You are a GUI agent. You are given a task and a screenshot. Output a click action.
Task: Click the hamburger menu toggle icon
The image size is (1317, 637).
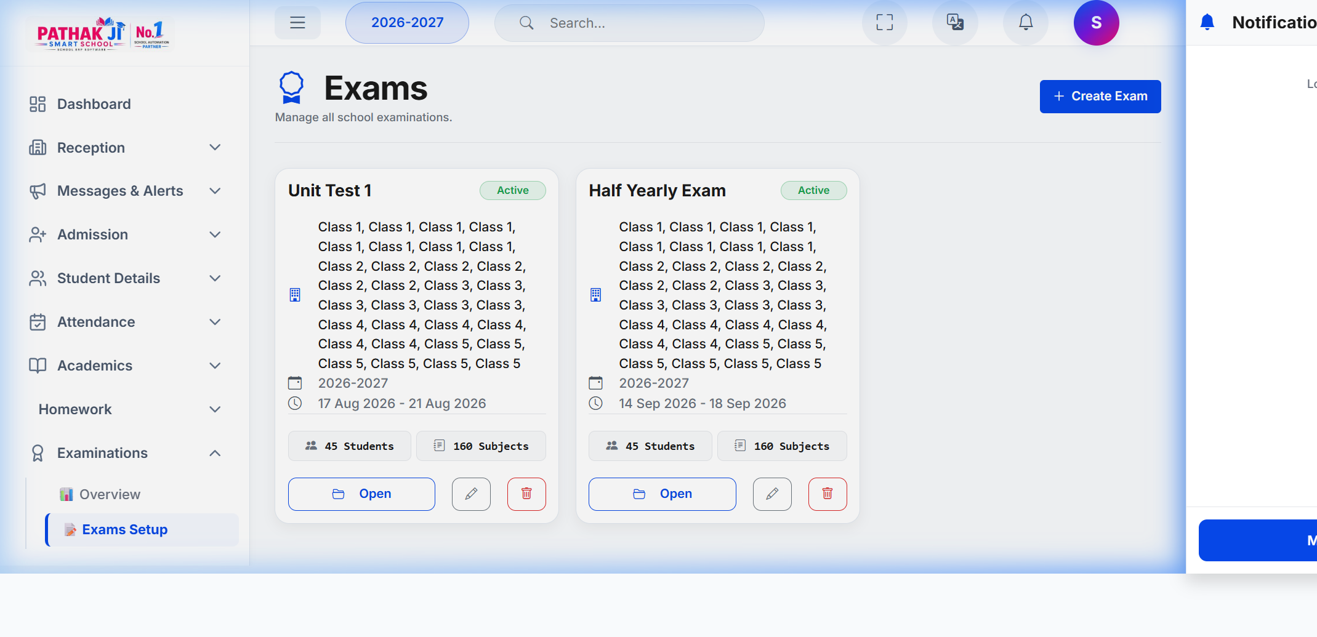(297, 23)
